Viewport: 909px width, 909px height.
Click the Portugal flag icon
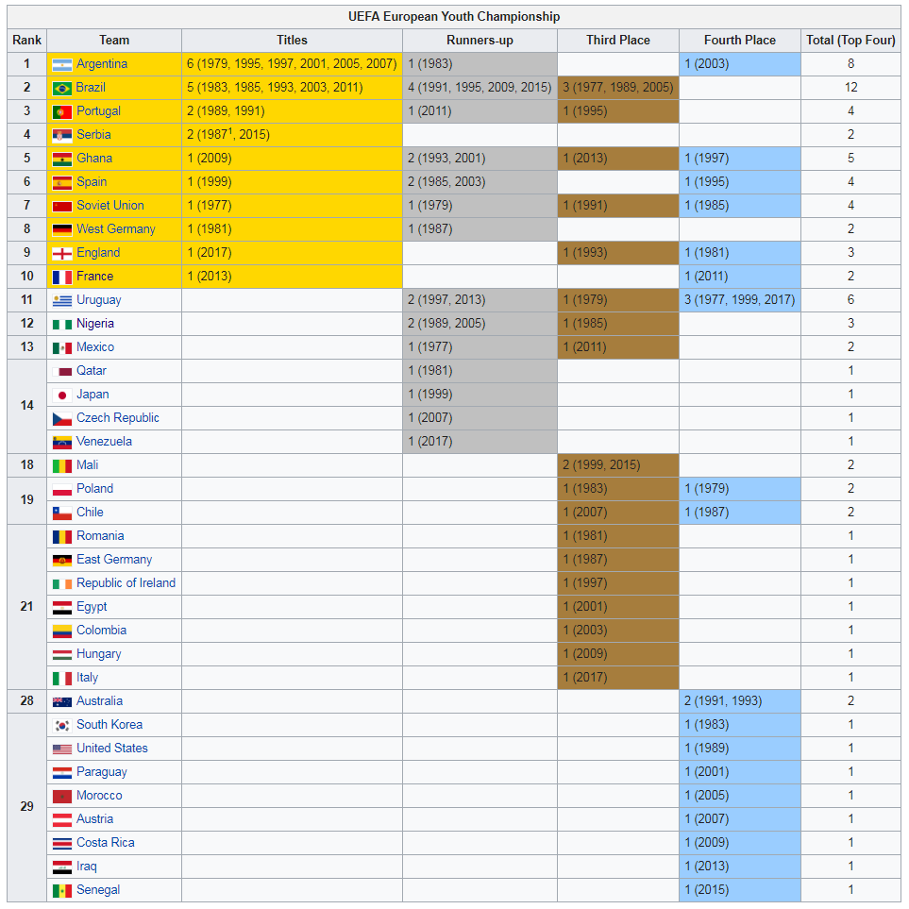click(x=62, y=112)
